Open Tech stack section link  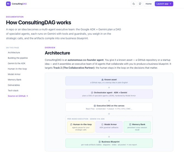tap(13, 91)
